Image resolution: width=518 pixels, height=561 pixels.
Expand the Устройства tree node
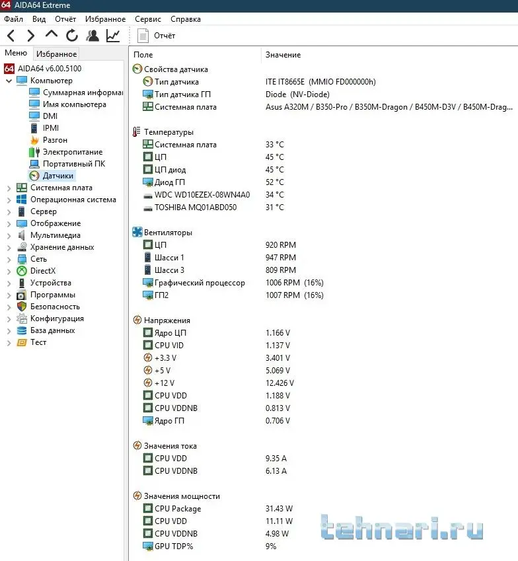9,283
